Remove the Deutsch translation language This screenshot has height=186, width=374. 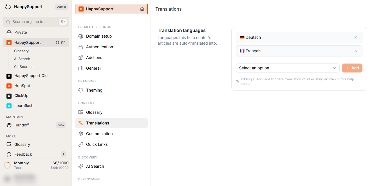click(x=356, y=37)
